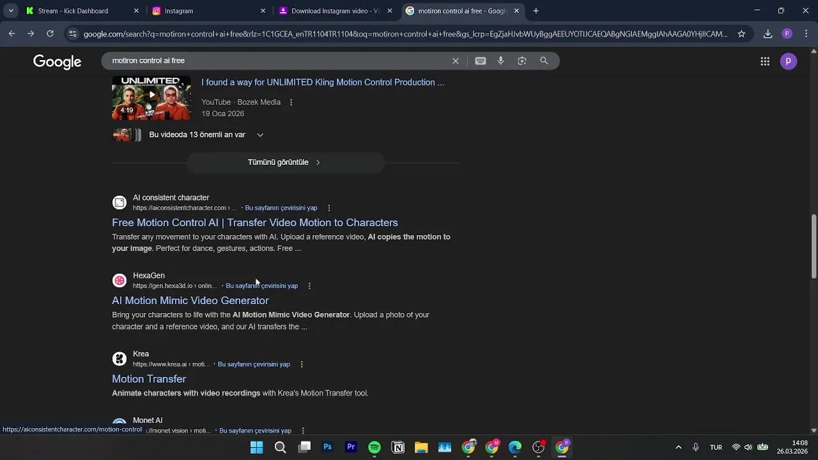Click 'Tümünü görüntüle' button
The image size is (818, 460).
click(285, 162)
